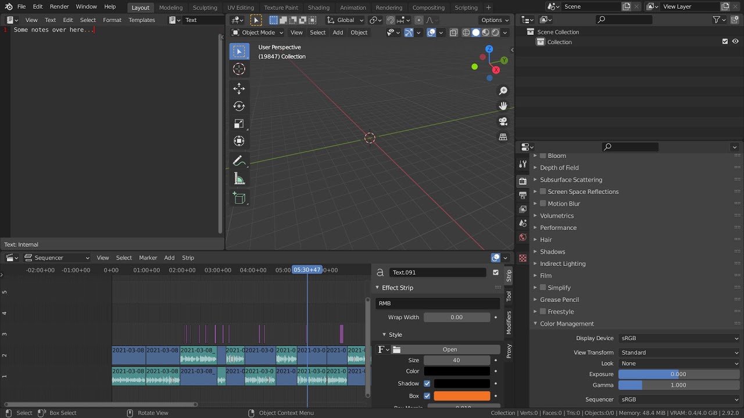This screenshot has height=418, width=744.
Task: Click the pan hand gizmo in viewport
Action: pos(503,106)
